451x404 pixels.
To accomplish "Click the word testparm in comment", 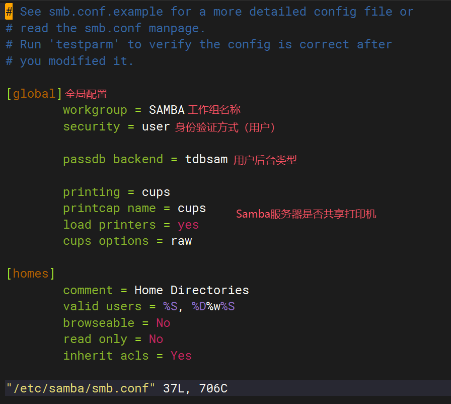I will 84,45.
